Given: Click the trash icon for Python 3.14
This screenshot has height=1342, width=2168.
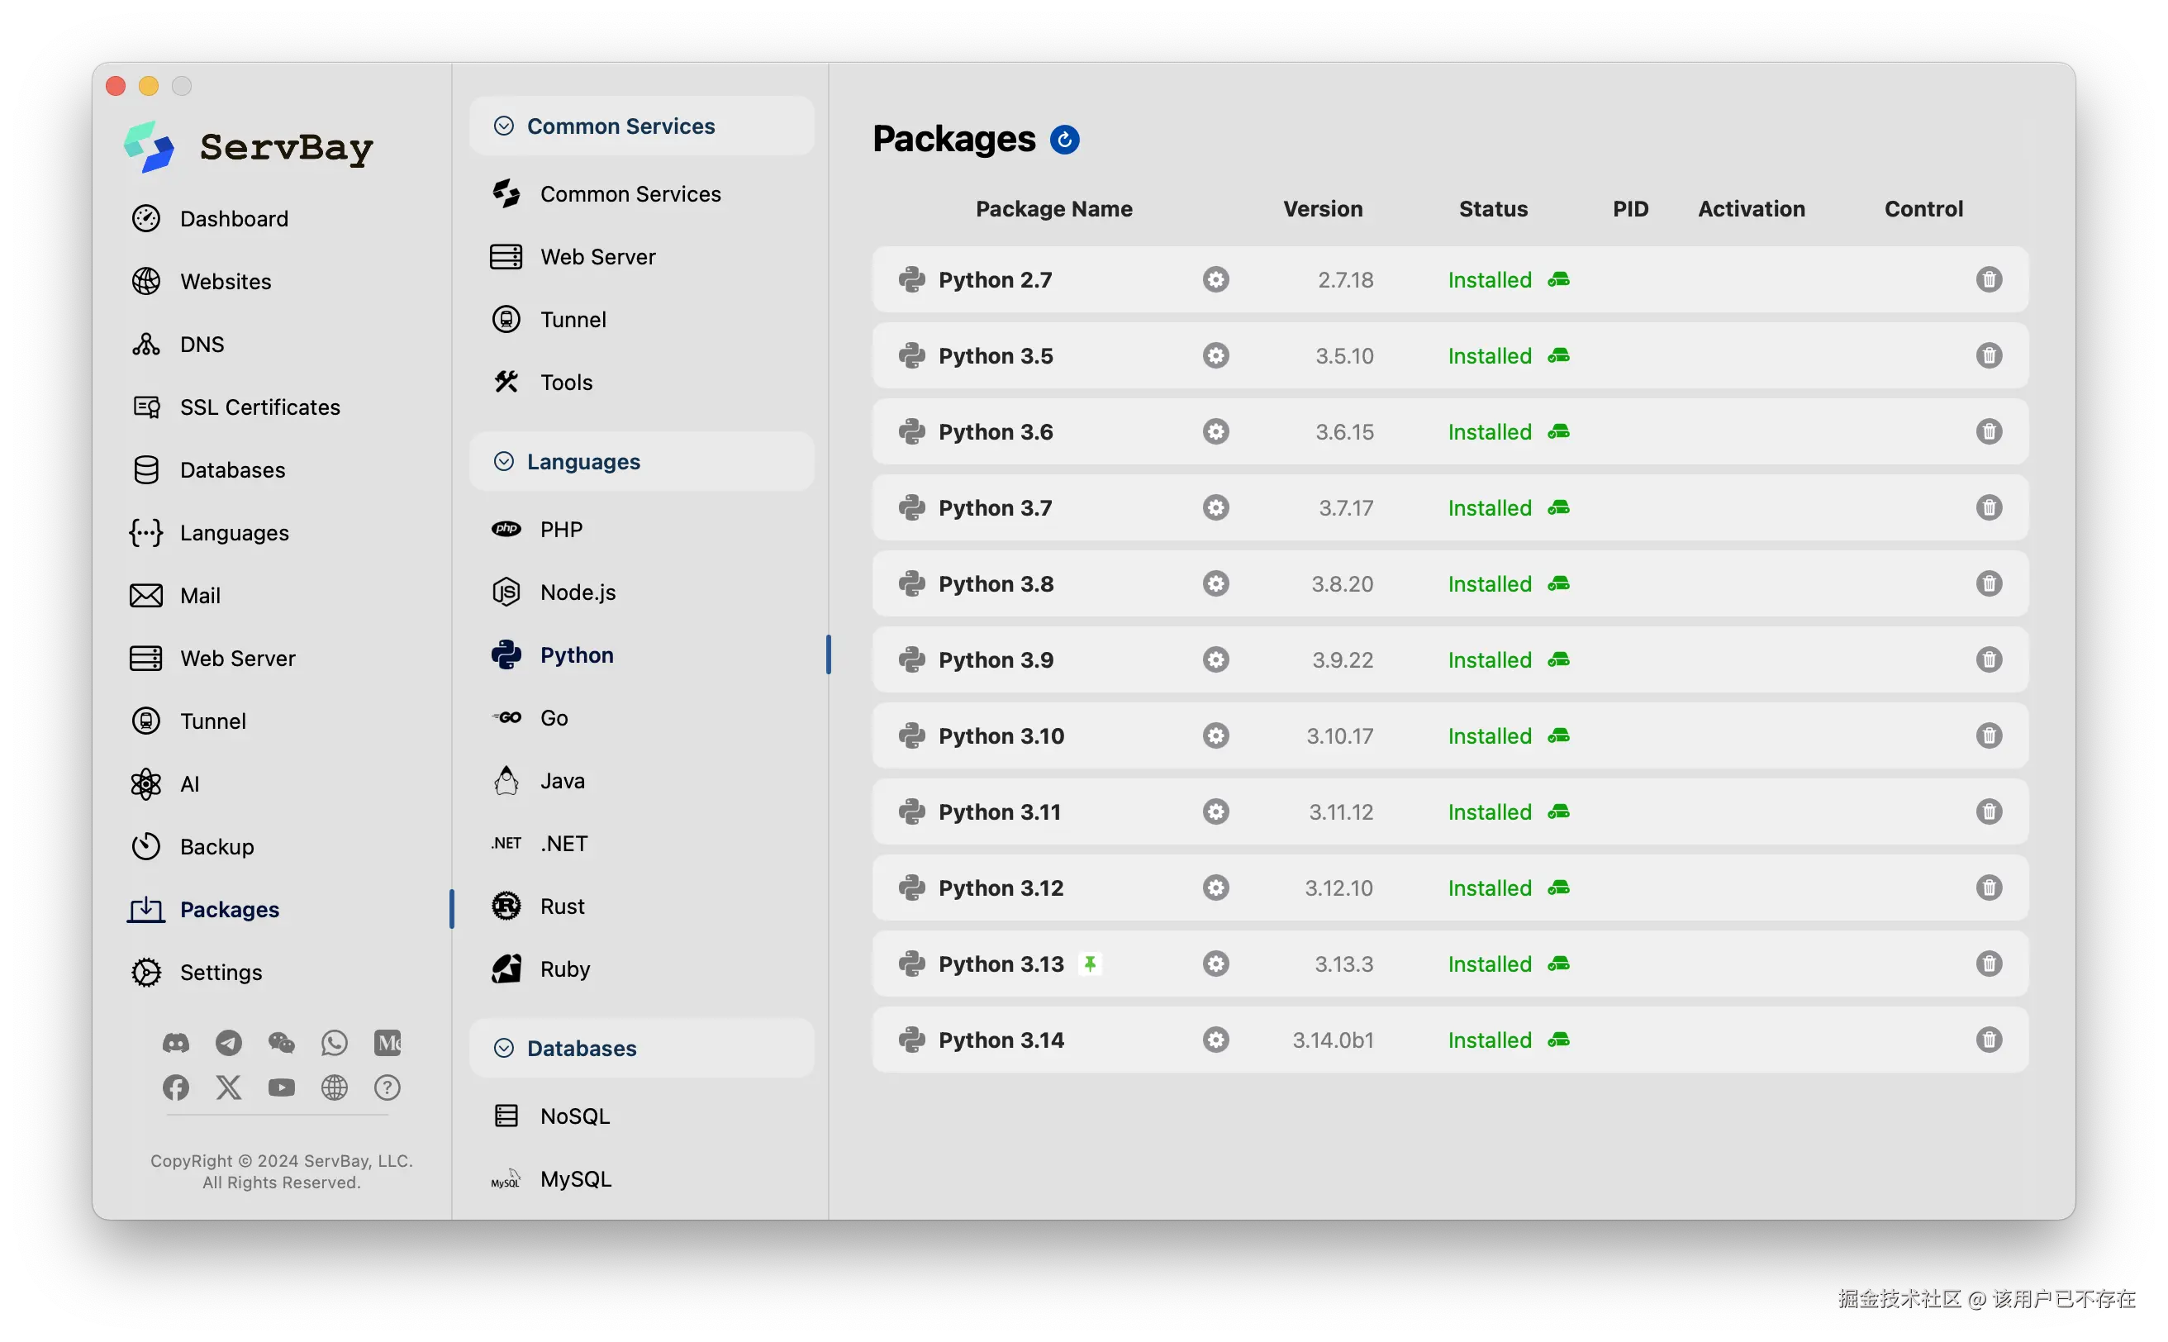Looking at the screenshot, I should point(1989,1040).
